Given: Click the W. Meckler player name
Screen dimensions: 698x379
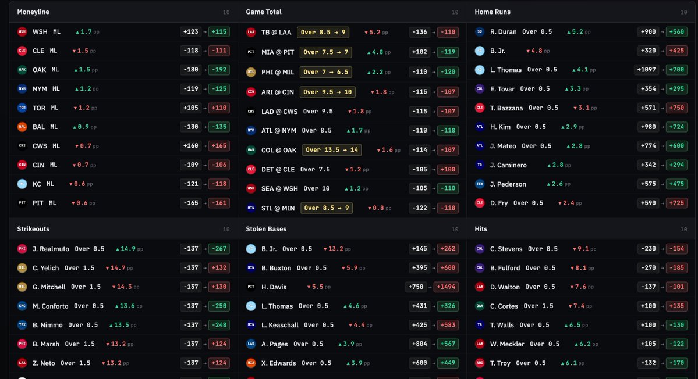Looking at the screenshot, I should [507, 344].
